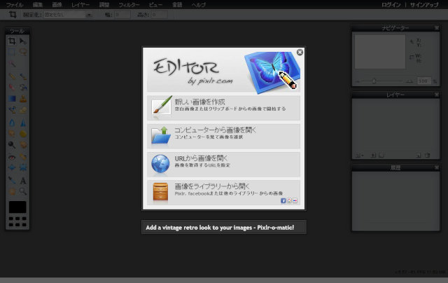Open the 言語 language menu
This screenshot has width=448, height=283.
[177, 5]
